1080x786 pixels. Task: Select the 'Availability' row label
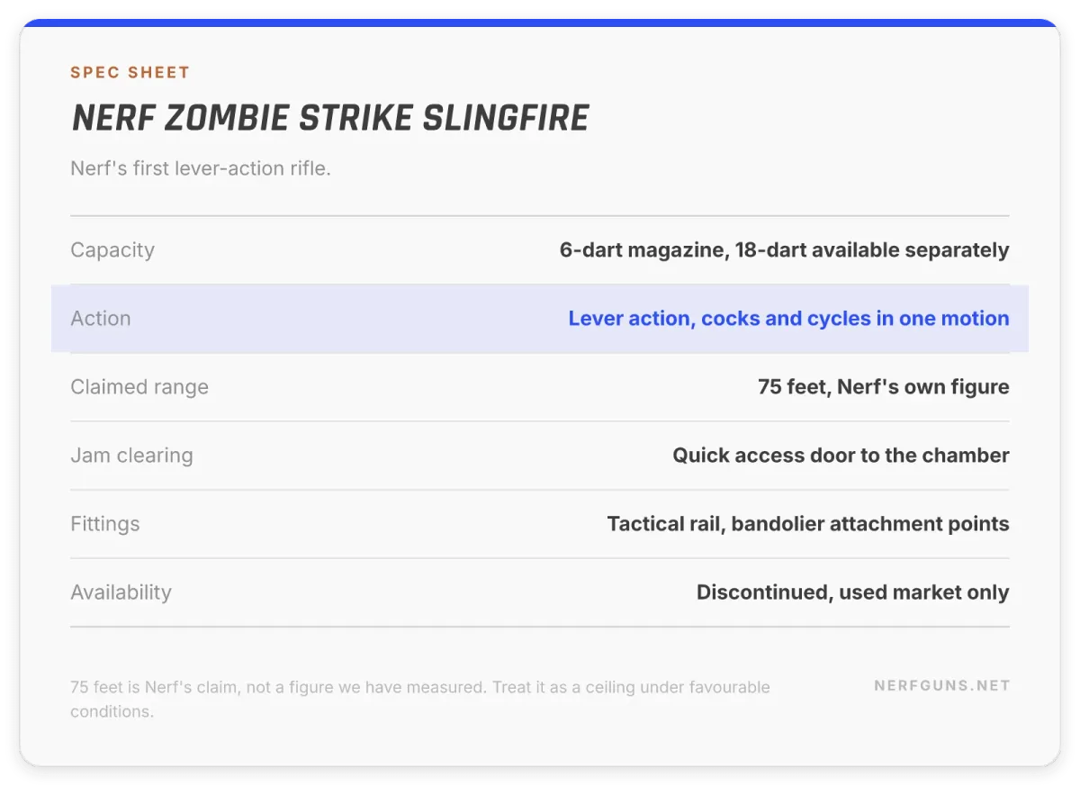pos(121,592)
